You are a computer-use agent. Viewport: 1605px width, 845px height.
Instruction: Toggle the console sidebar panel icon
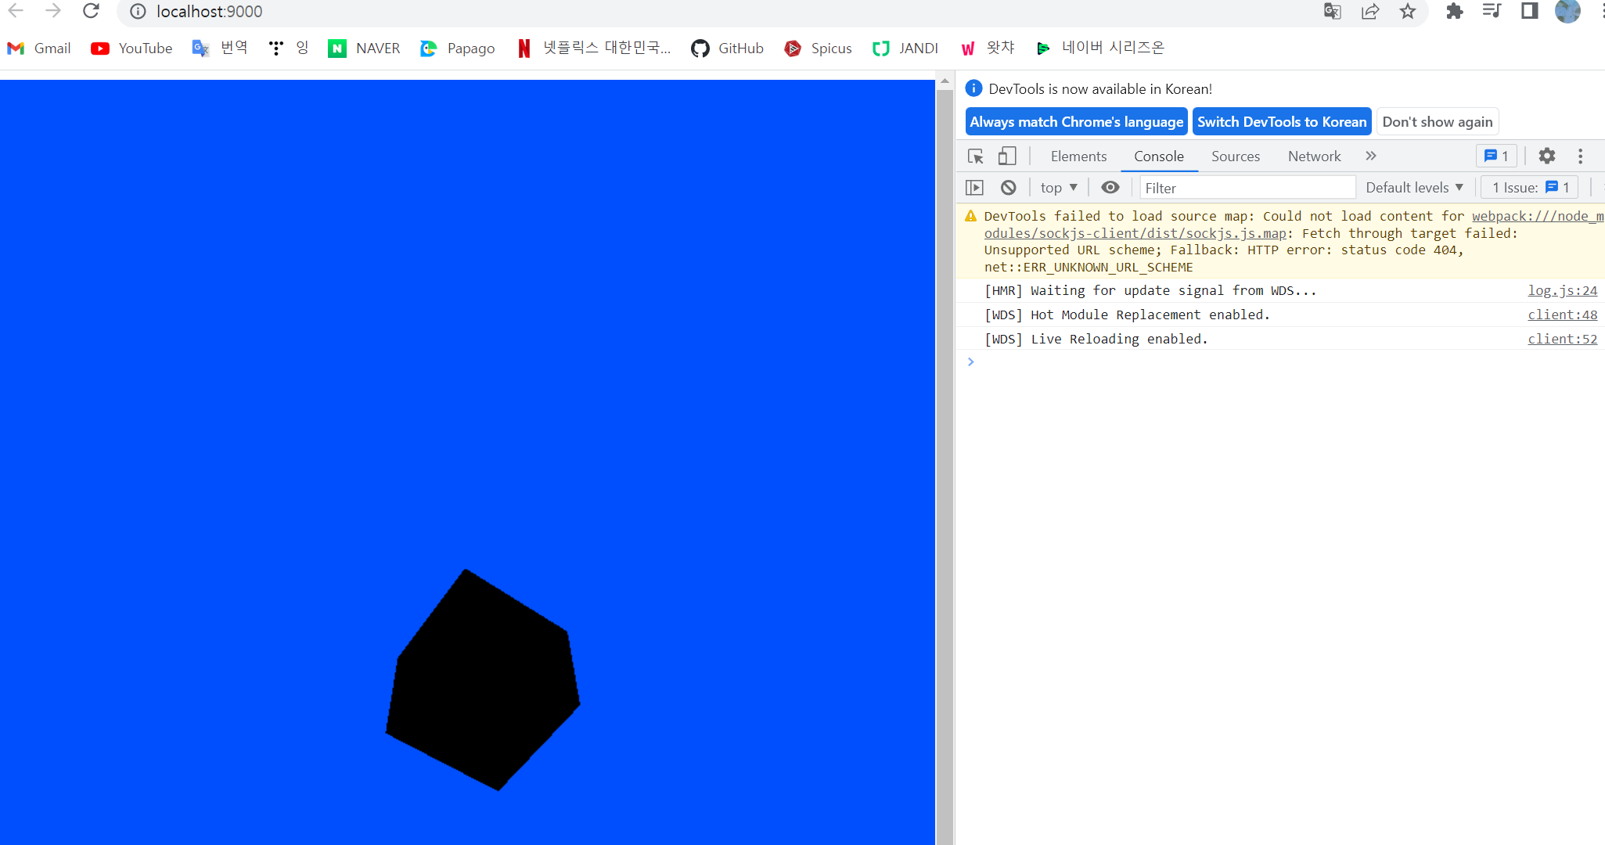click(x=974, y=188)
